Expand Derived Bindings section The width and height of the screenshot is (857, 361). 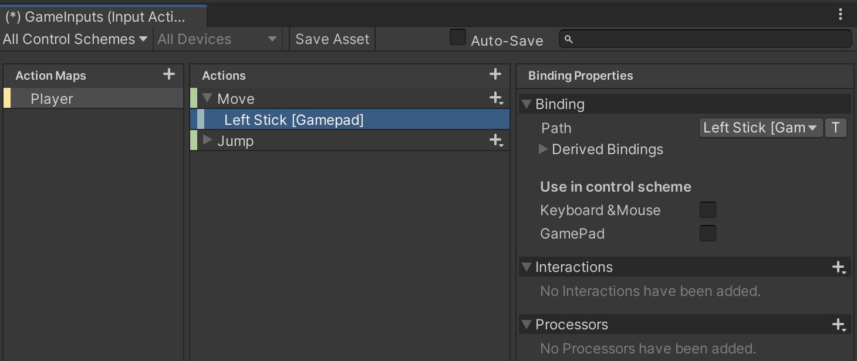544,149
